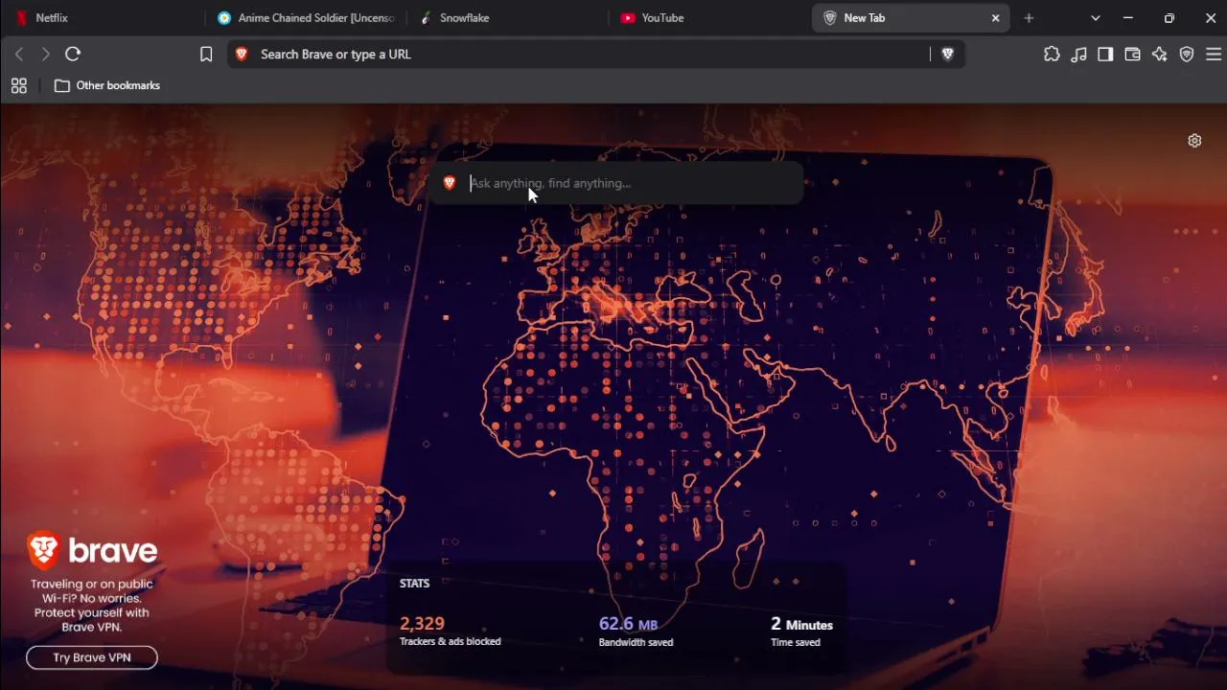The height and width of the screenshot is (690, 1227).
Task: Restore down the Brave browser window
Action: click(x=1169, y=18)
